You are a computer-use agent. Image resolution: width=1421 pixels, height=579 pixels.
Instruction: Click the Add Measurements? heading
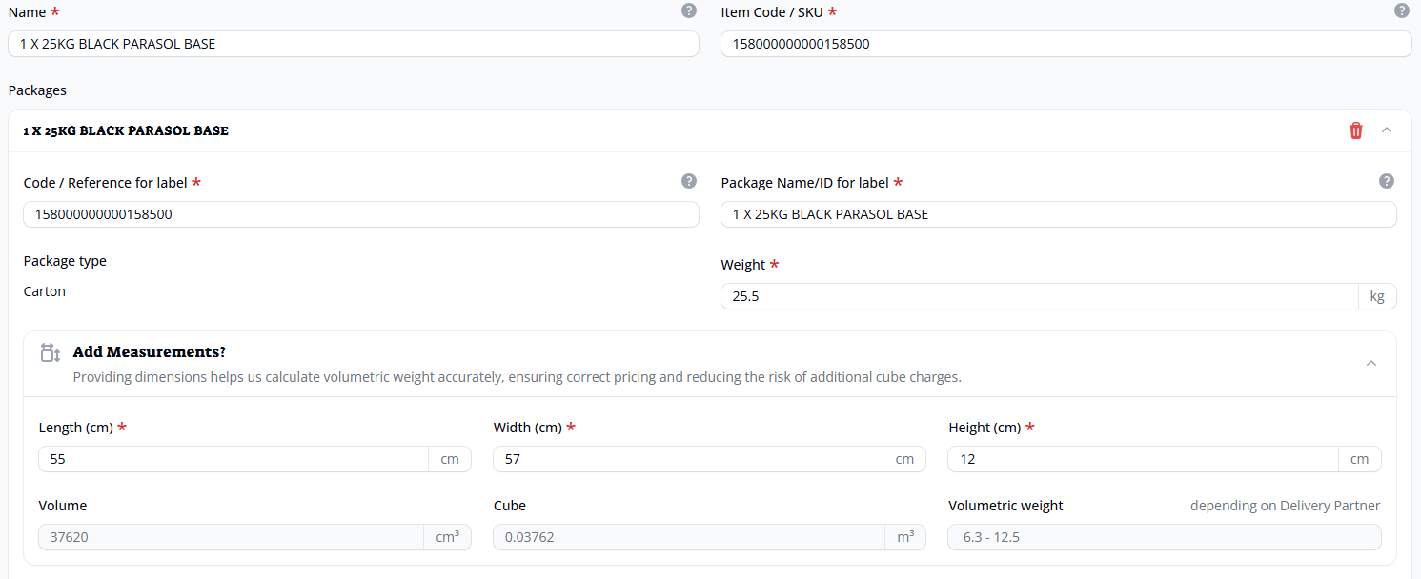pyautogui.click(x=150, y=352)
